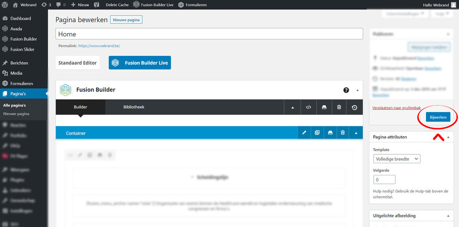Select the Builder tab
Viewport: 459px width, 227px height.
coord(80,107)
